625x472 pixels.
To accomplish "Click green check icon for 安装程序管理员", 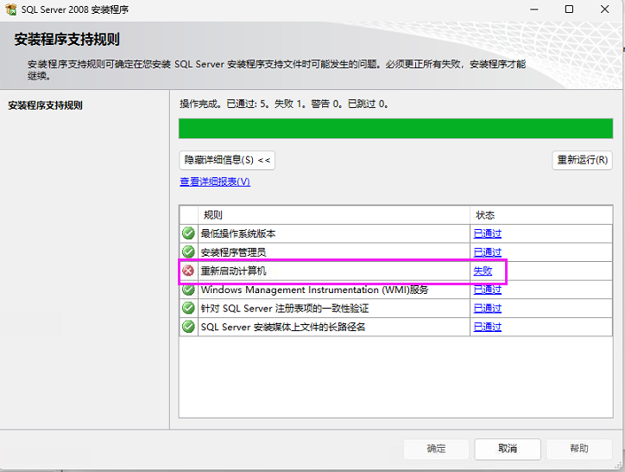I will [x=188, y=252].
